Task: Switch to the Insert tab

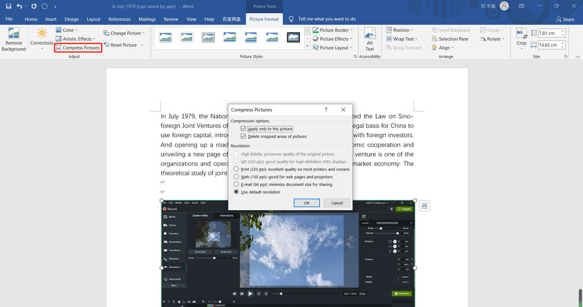Action: [51, 19]
